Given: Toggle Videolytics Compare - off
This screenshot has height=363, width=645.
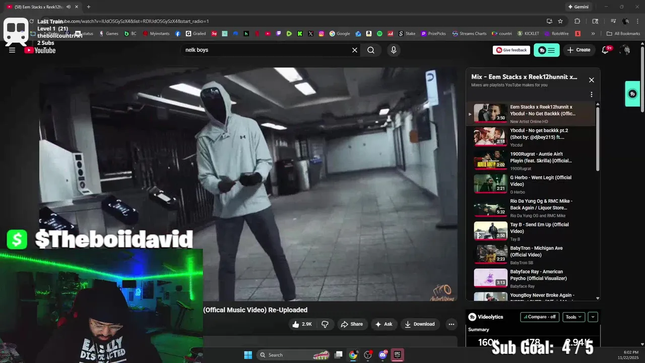Looking at the screenshot, I should point(540,317).
